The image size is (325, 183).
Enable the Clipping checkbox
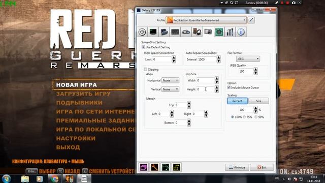pos(146,69)
